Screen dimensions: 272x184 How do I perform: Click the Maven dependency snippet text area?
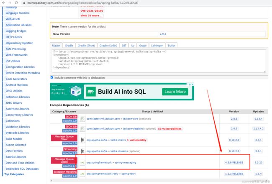click(x=159, y=61)
